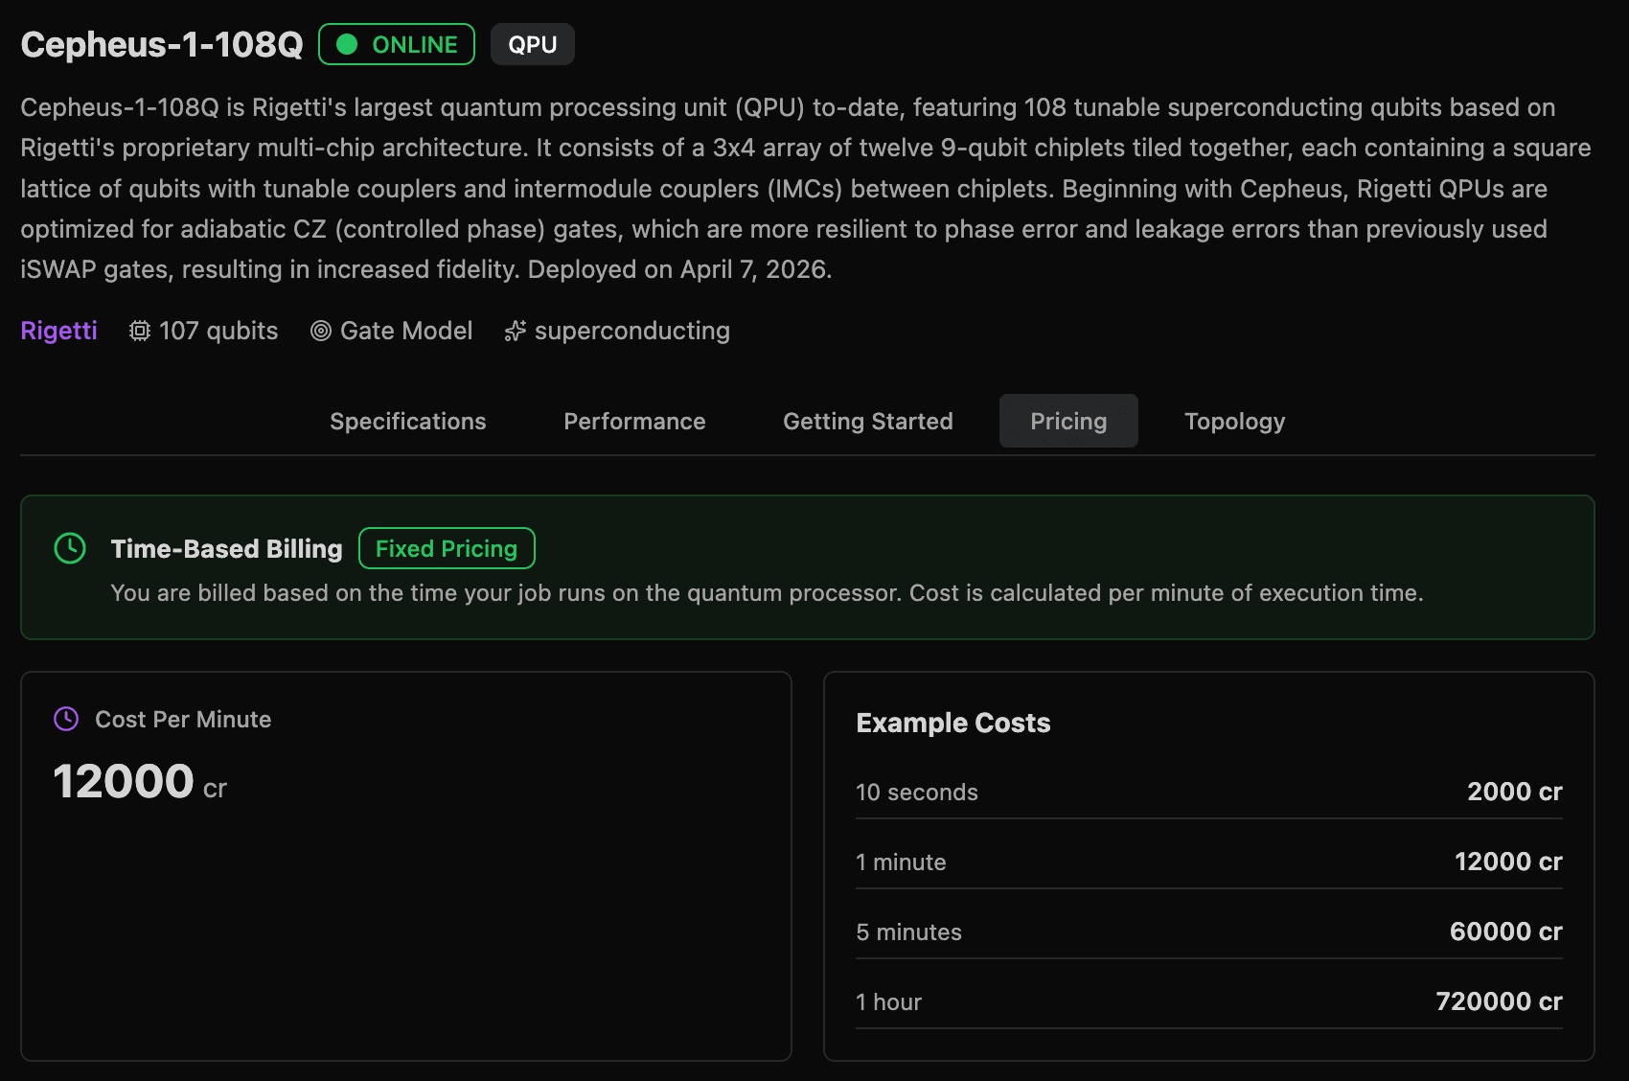This screenshot has width=1629, height=1081.
Task: Click the Cepheus description paragraph
Action: coord(806,188)
